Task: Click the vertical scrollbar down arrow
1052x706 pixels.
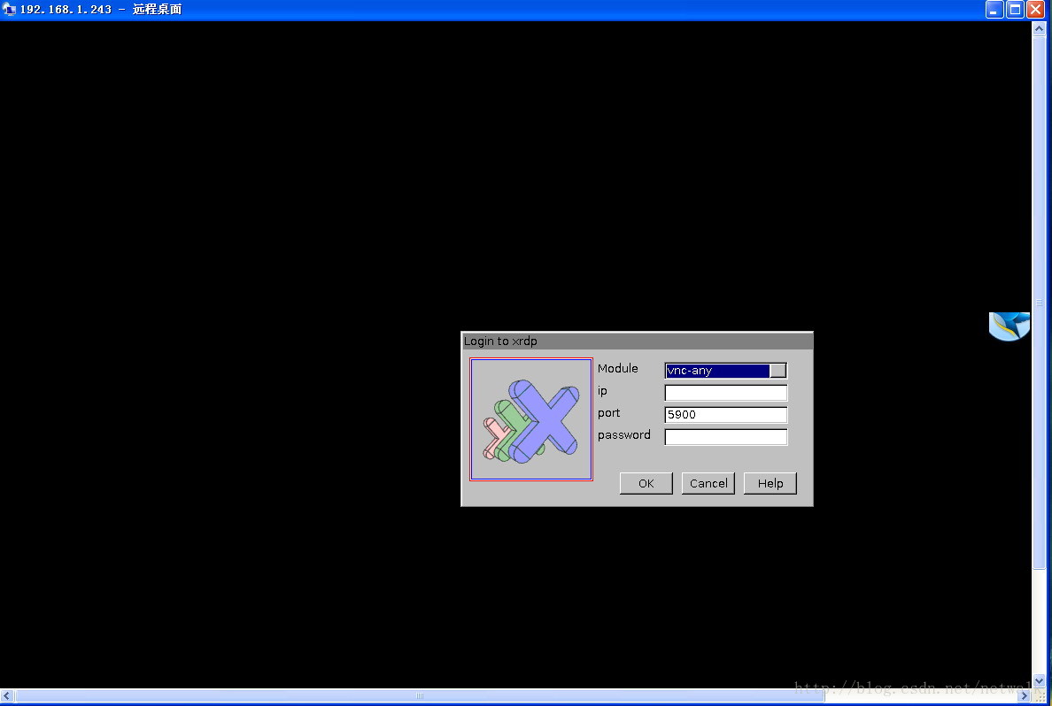Action: [x=1040, y=681]
